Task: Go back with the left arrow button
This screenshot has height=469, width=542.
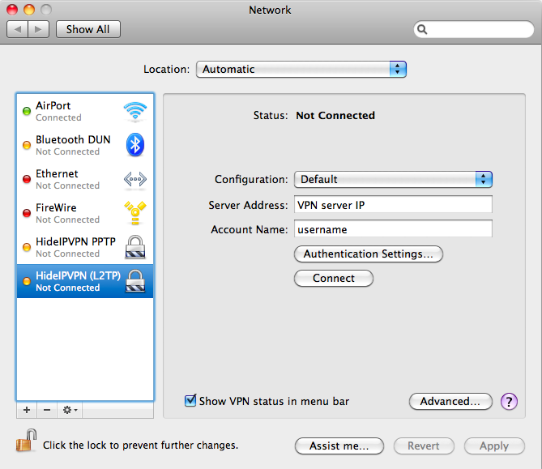Action: pos(17,29)
